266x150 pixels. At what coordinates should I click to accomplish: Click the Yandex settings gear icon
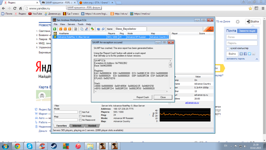tap(238, 22)
